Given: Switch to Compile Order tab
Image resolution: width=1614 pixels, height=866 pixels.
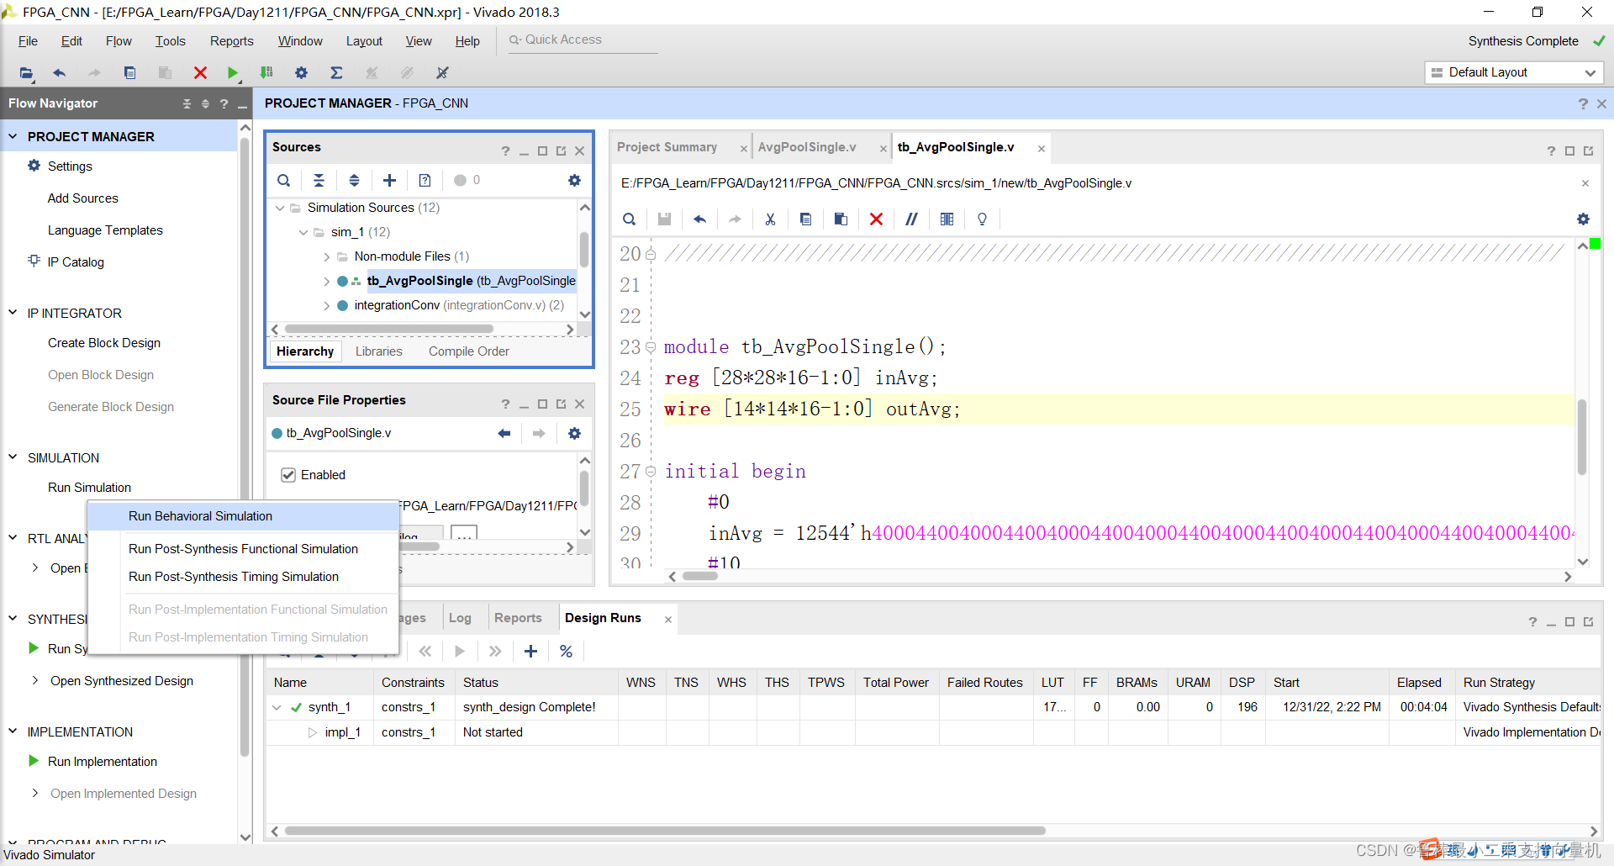Looking at the screenshot, I should click(468, 351).
